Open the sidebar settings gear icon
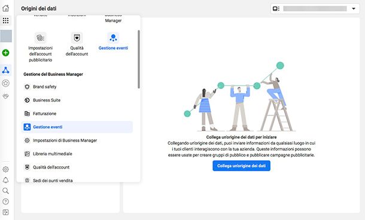 click(5, 169)
